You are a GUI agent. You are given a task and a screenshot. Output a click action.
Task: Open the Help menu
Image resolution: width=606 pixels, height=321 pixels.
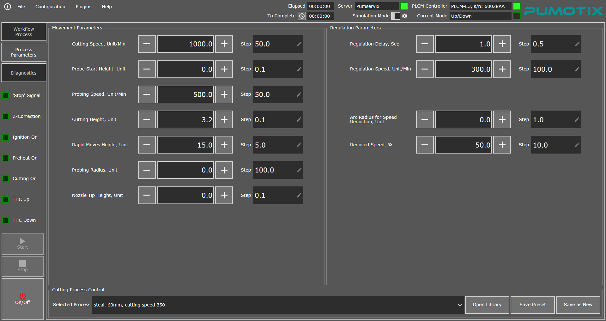(107, 7)
